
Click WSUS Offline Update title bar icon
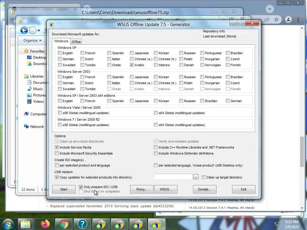pos(51,24)
